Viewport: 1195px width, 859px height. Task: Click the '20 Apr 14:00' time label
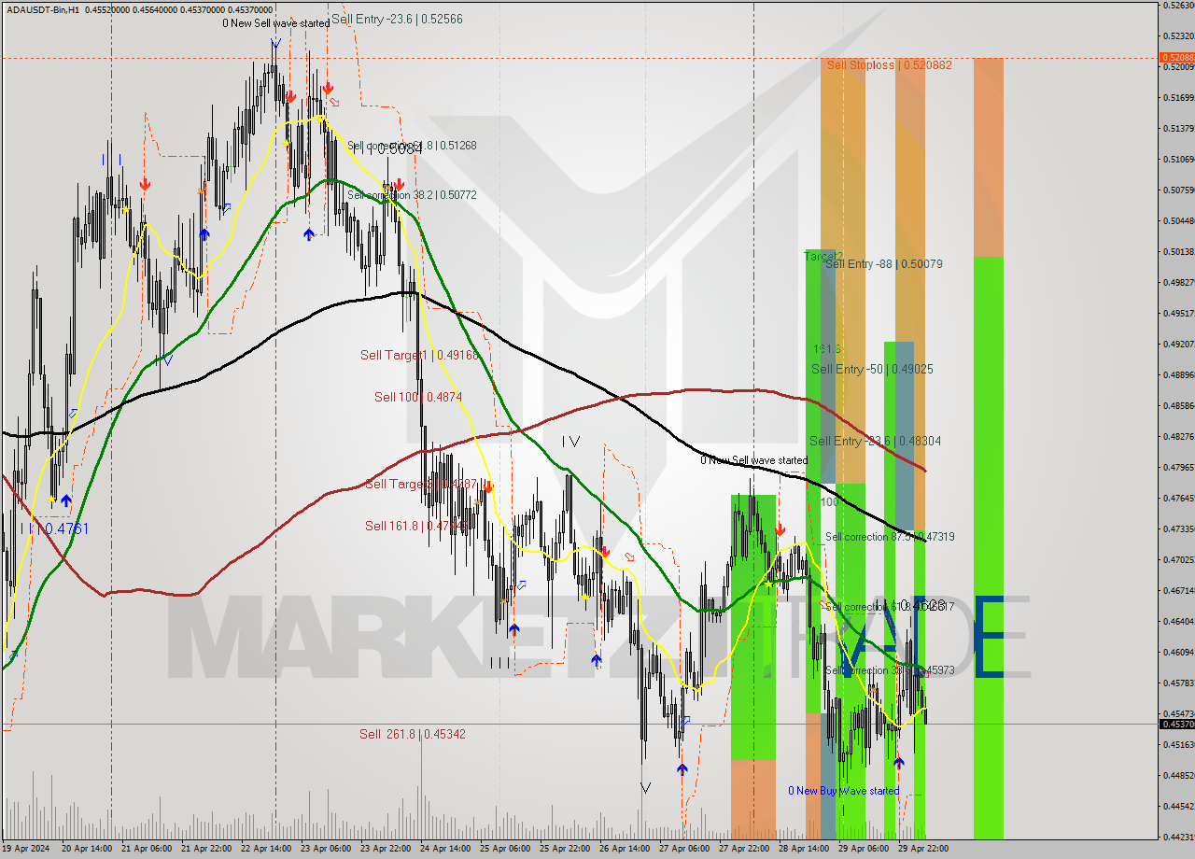coord(87,849)
